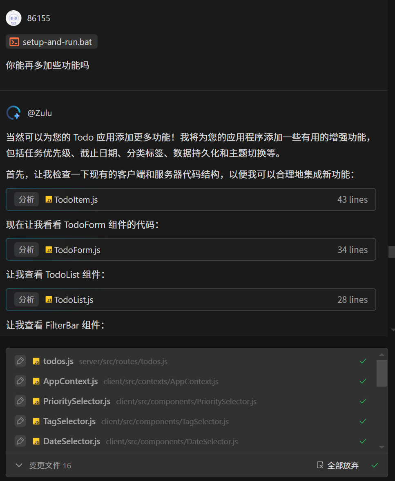The image size is (395, 481).
Task: Click the pencil icon beside TagSelector.js
Action: [20, 421]
